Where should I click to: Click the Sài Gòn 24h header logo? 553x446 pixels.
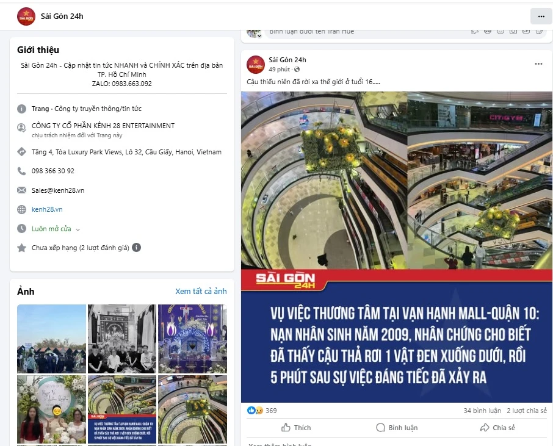[x=26, y=16]
